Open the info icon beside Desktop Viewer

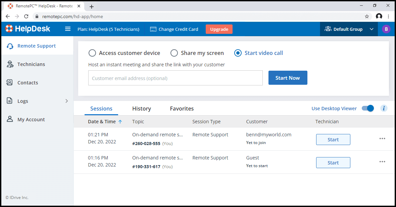384,108
